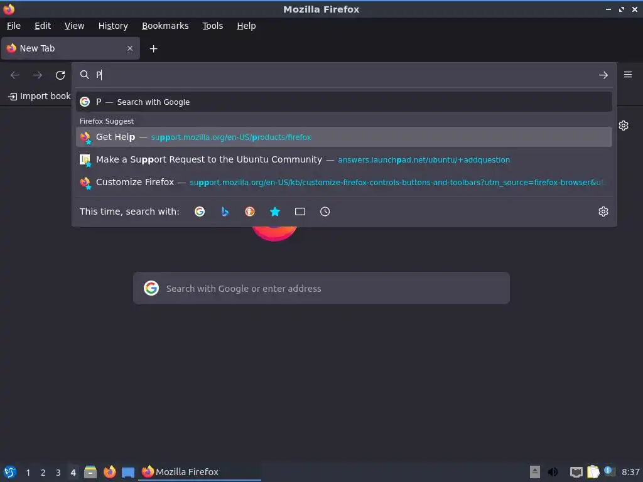Screen dimensions: 643x482
Task: Open the File menu
Action: click(14, 26)
